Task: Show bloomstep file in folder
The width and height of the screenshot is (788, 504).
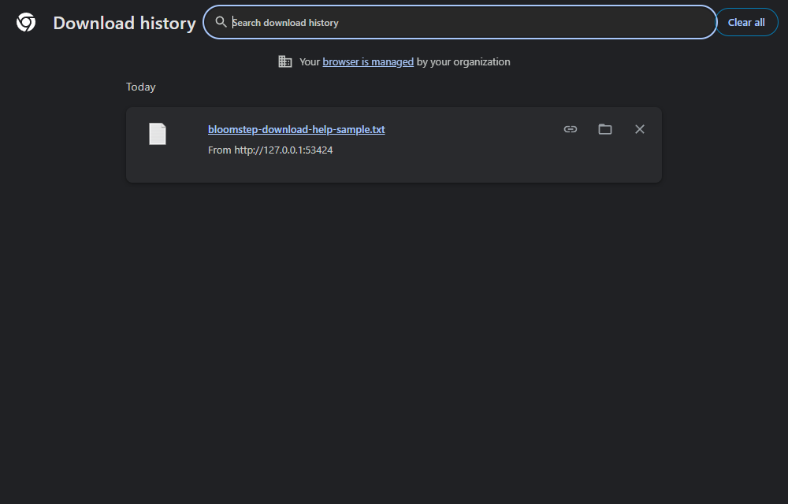Action: click(605, 129)
